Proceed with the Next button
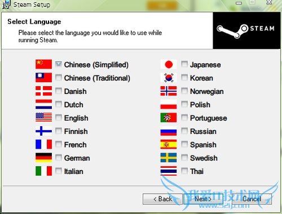 pyautogui.click(x=203, y=199)
